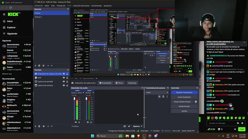Screen dimensions: 248x139
Task: Mute the Audio del escritorio channel
Action: click(x=76, y=122)
